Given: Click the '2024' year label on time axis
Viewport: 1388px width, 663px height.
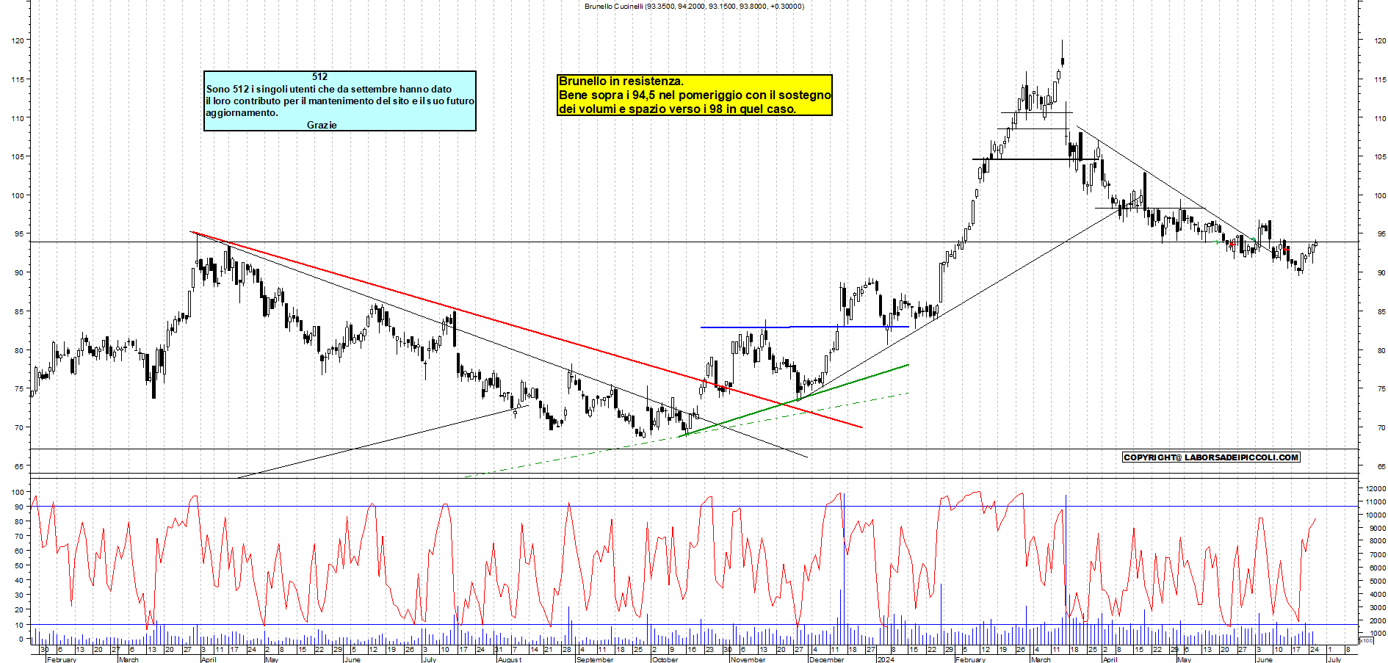Looking at the screenshot, I should [886, 659].
